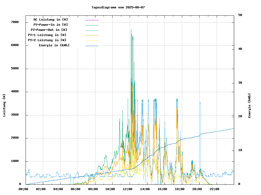Pick the PV-1 Leistung legend label
The width and height of the screenshot is (261, 195).
47,35
